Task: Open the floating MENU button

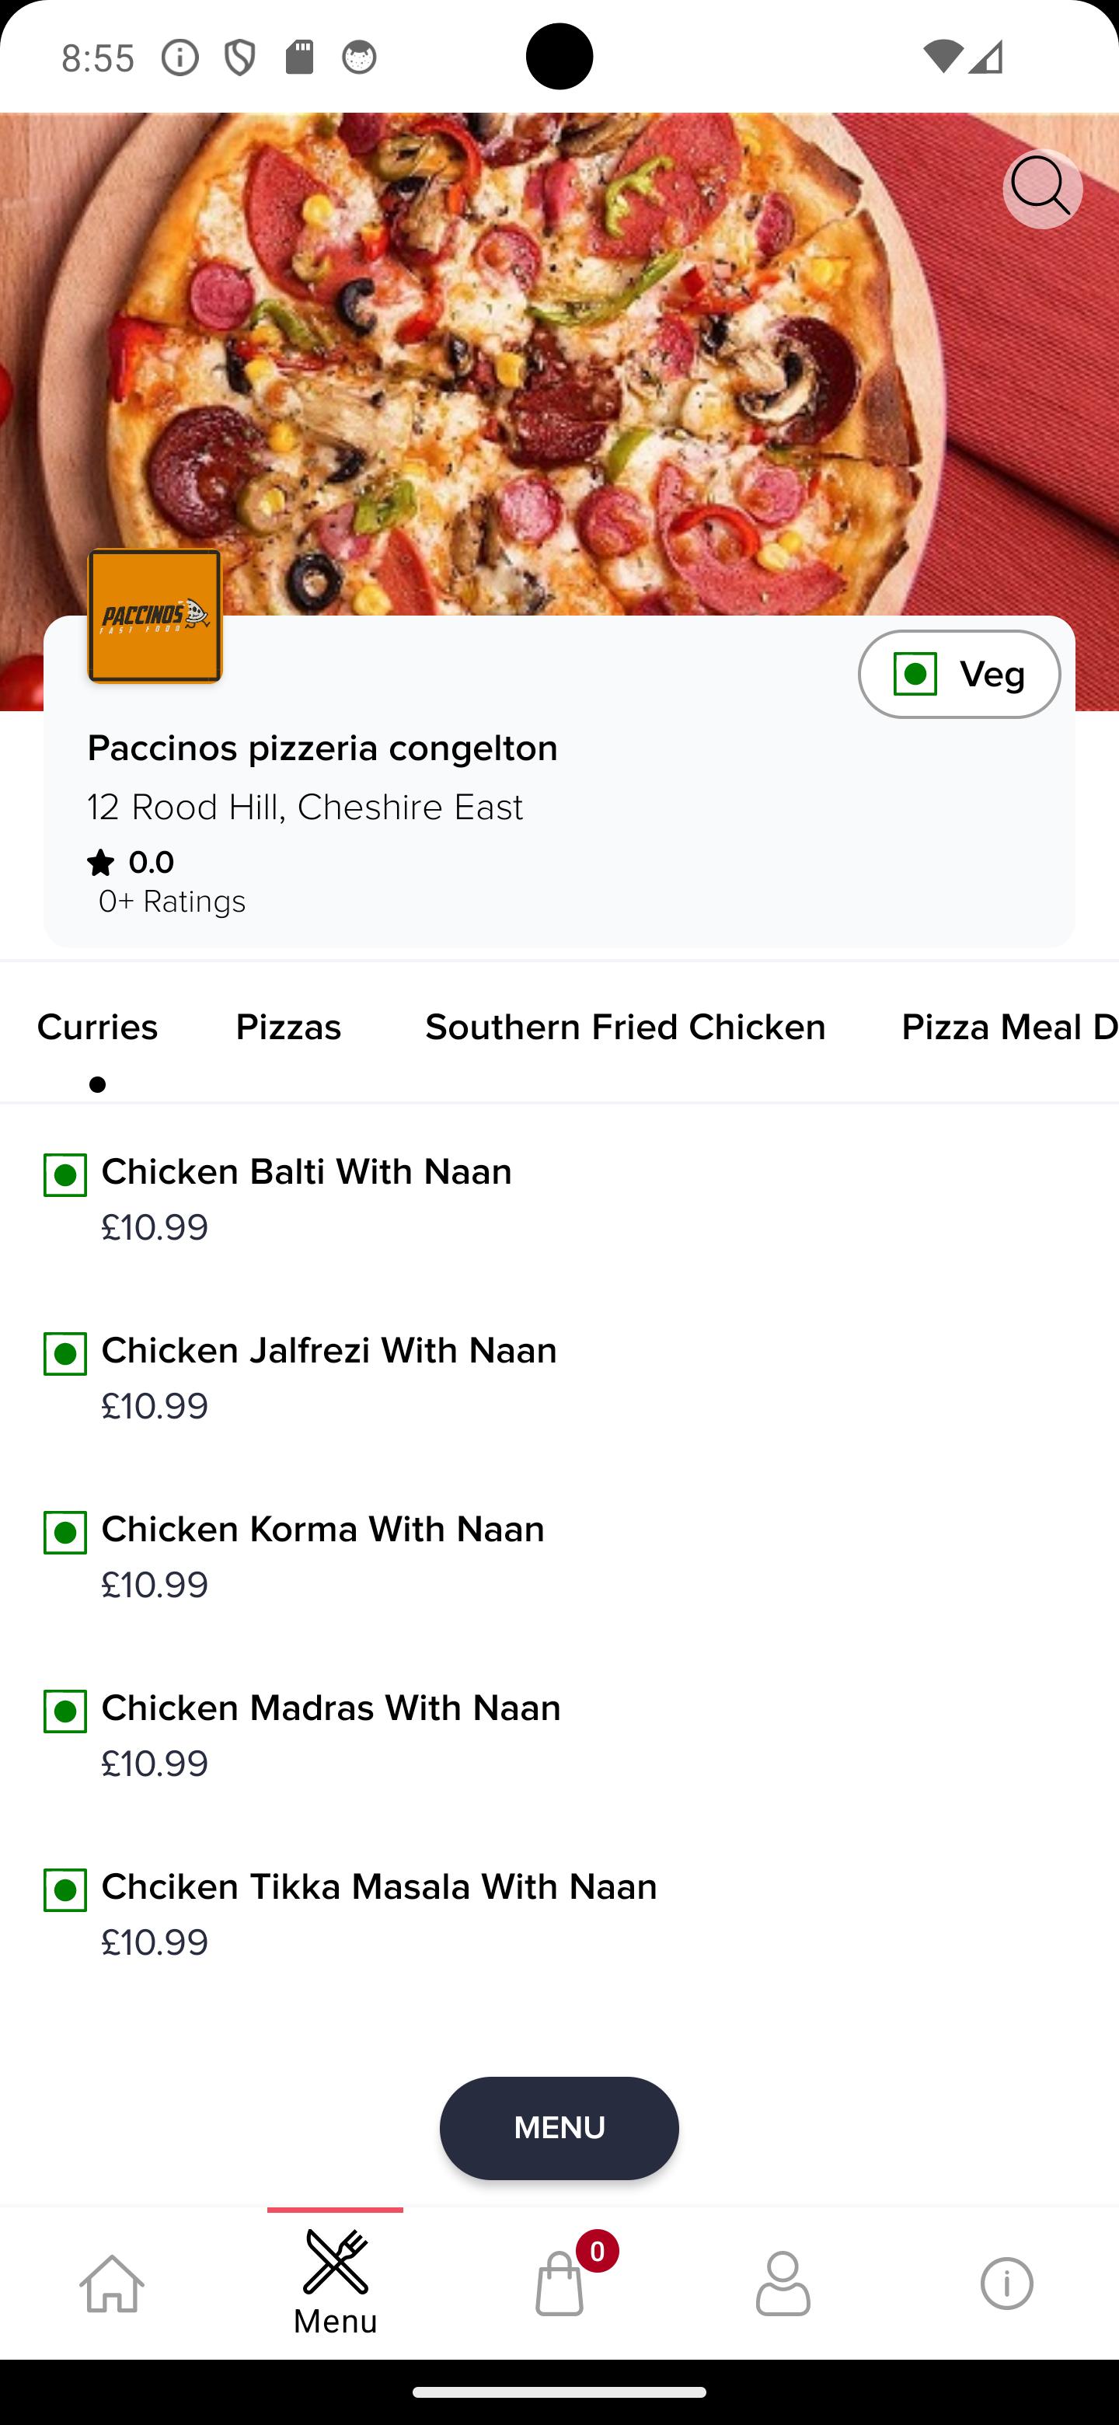Action: (559, 2127)
